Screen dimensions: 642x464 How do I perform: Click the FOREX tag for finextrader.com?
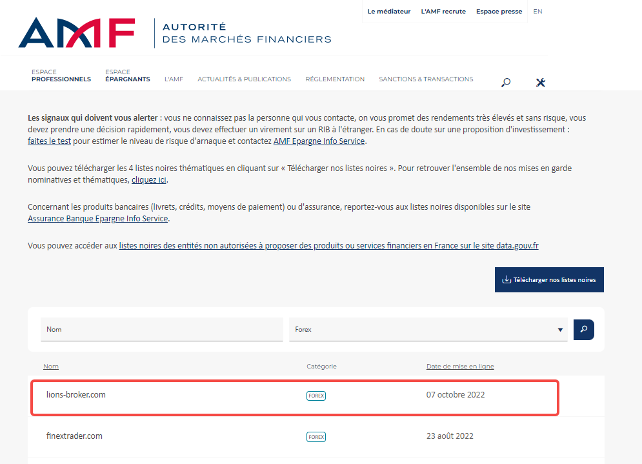316,437
